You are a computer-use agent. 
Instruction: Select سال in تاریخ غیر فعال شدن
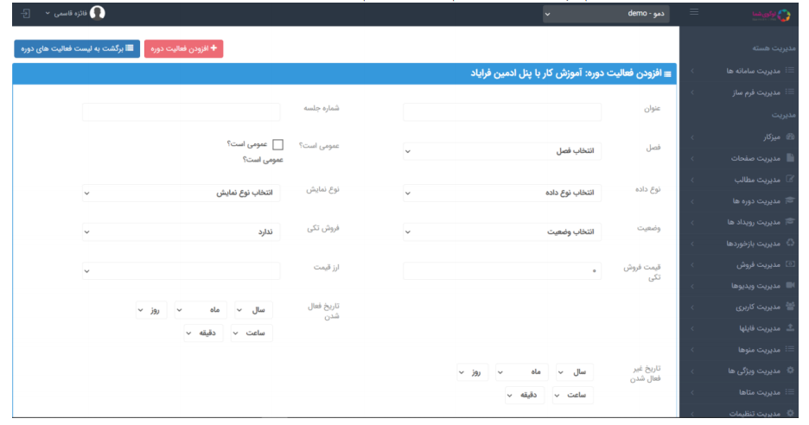[574, 371]
